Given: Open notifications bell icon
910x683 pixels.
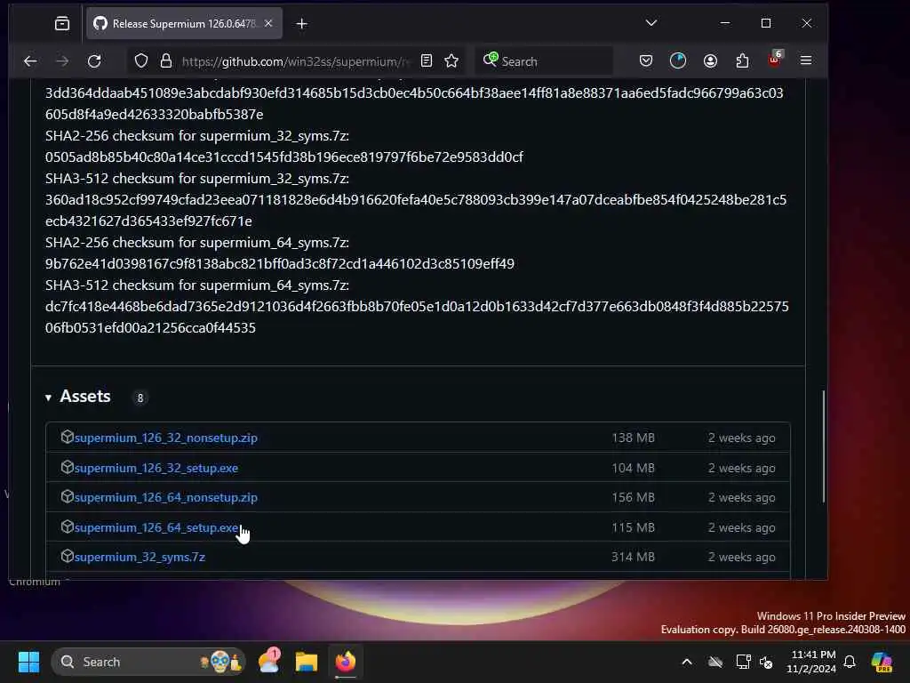Looking at the screenshot, I should coord(850,662).
